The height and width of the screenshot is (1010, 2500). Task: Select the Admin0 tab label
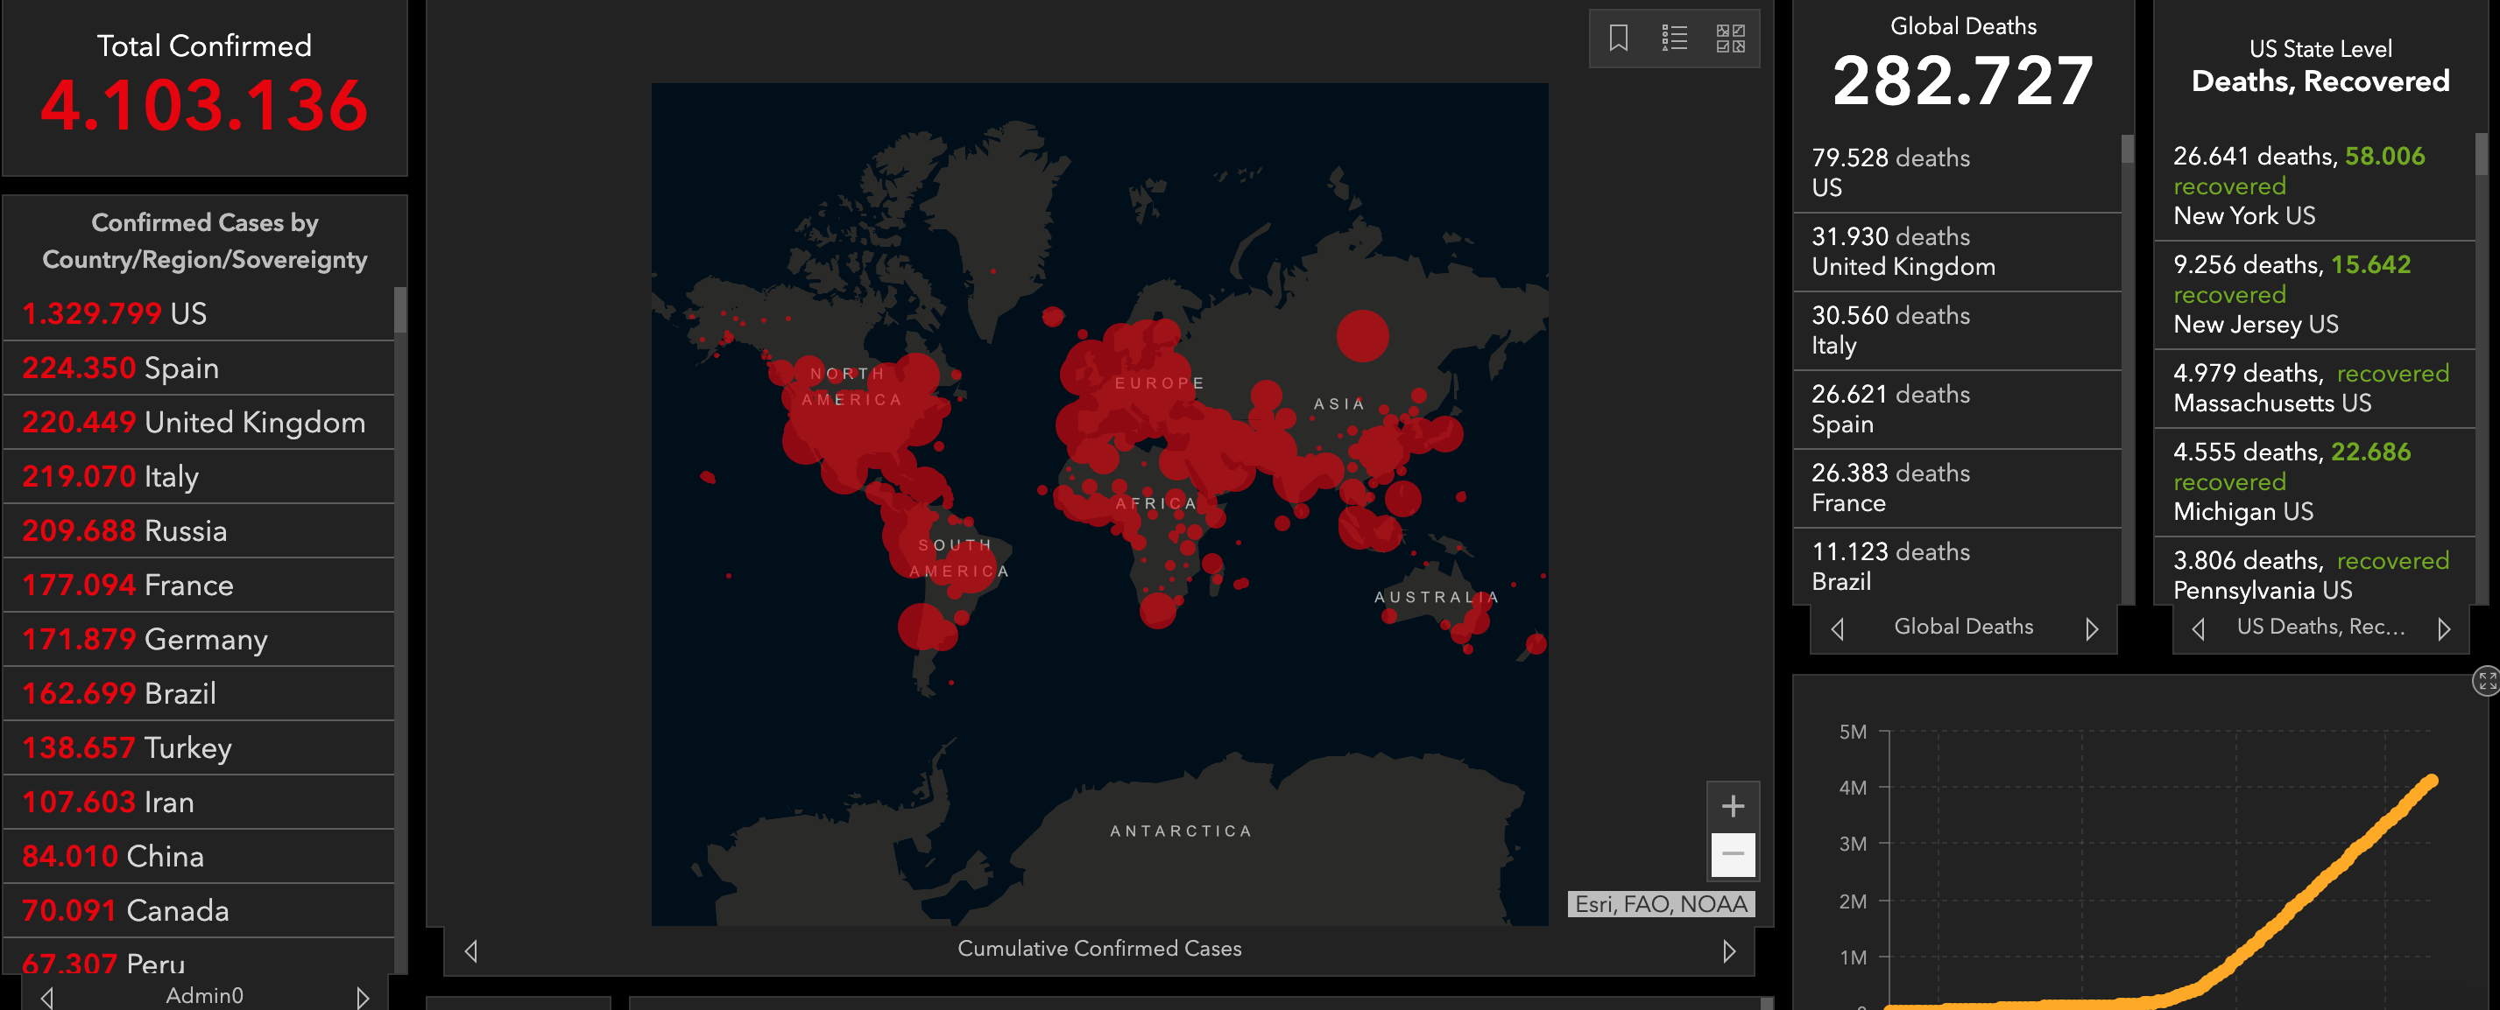pyautogui.click(x=204, y=995)
